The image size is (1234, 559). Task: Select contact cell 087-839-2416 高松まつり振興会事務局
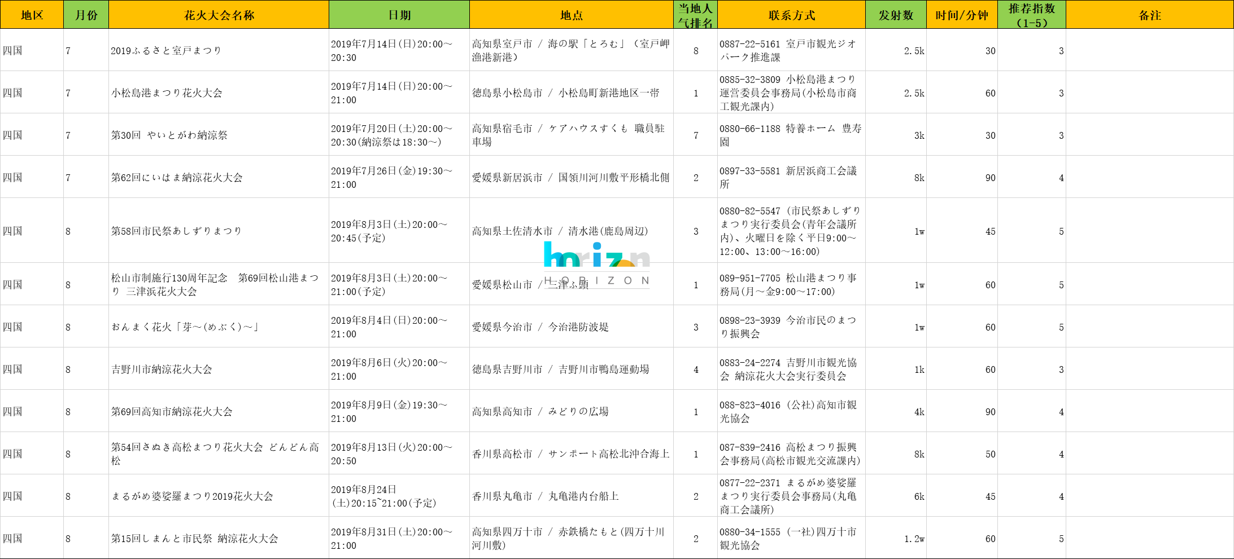coord(791,454)
